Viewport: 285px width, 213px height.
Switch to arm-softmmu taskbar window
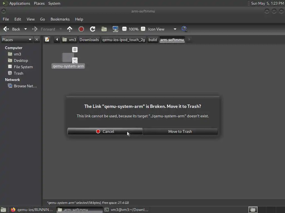pyautogui.click(x=79, y=210)
